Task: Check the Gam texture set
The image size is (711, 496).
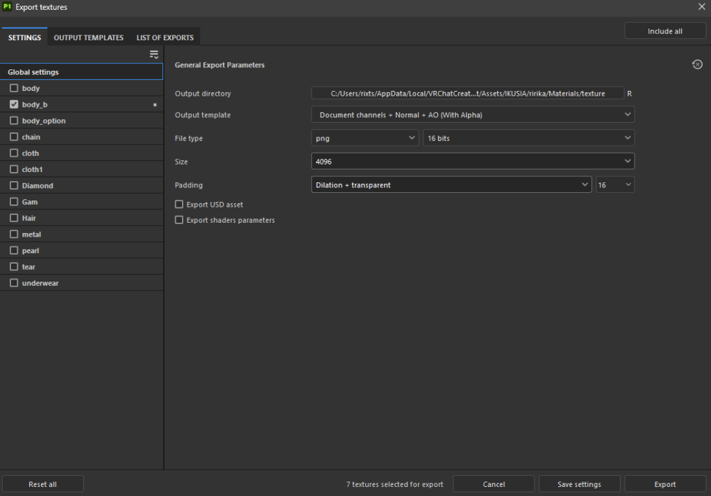Action: pos(14,202)
